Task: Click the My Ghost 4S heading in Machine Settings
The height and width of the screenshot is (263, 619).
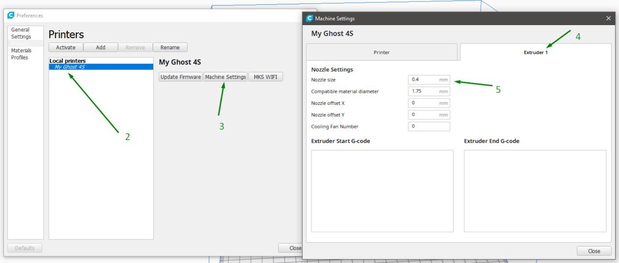Action: click(x=332, y=33)
